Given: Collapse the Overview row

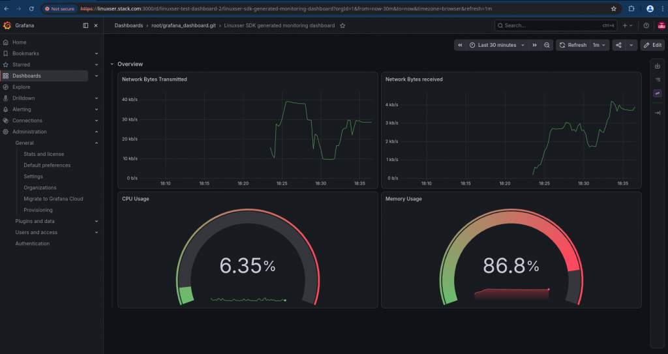Looking at the screenshot, I should (x=112, y=65).
